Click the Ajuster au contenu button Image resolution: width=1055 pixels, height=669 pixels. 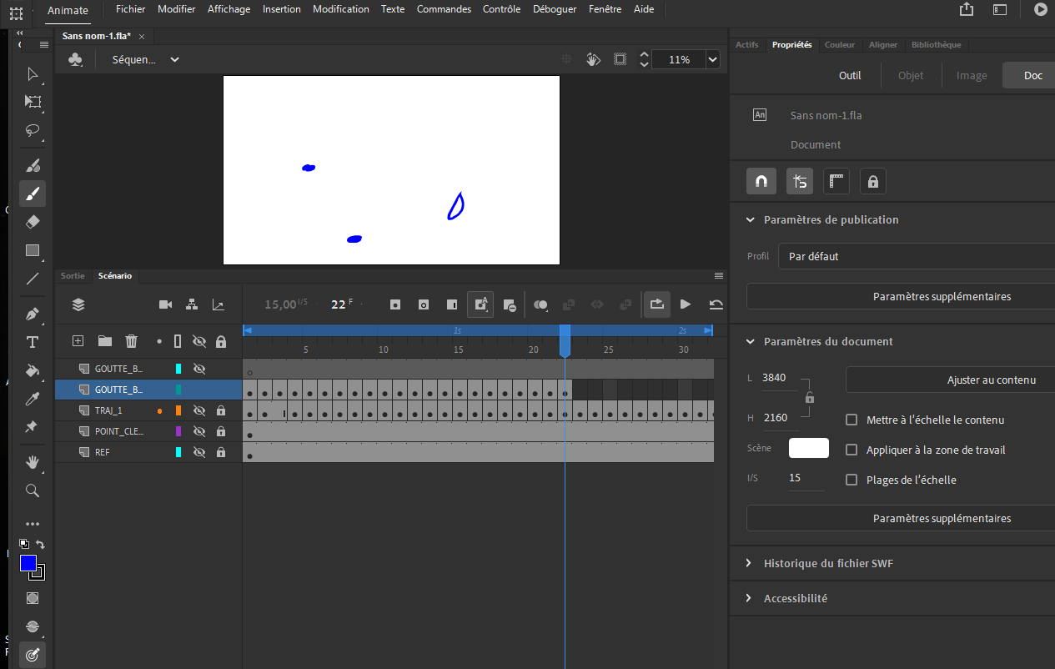pos(950,380)
